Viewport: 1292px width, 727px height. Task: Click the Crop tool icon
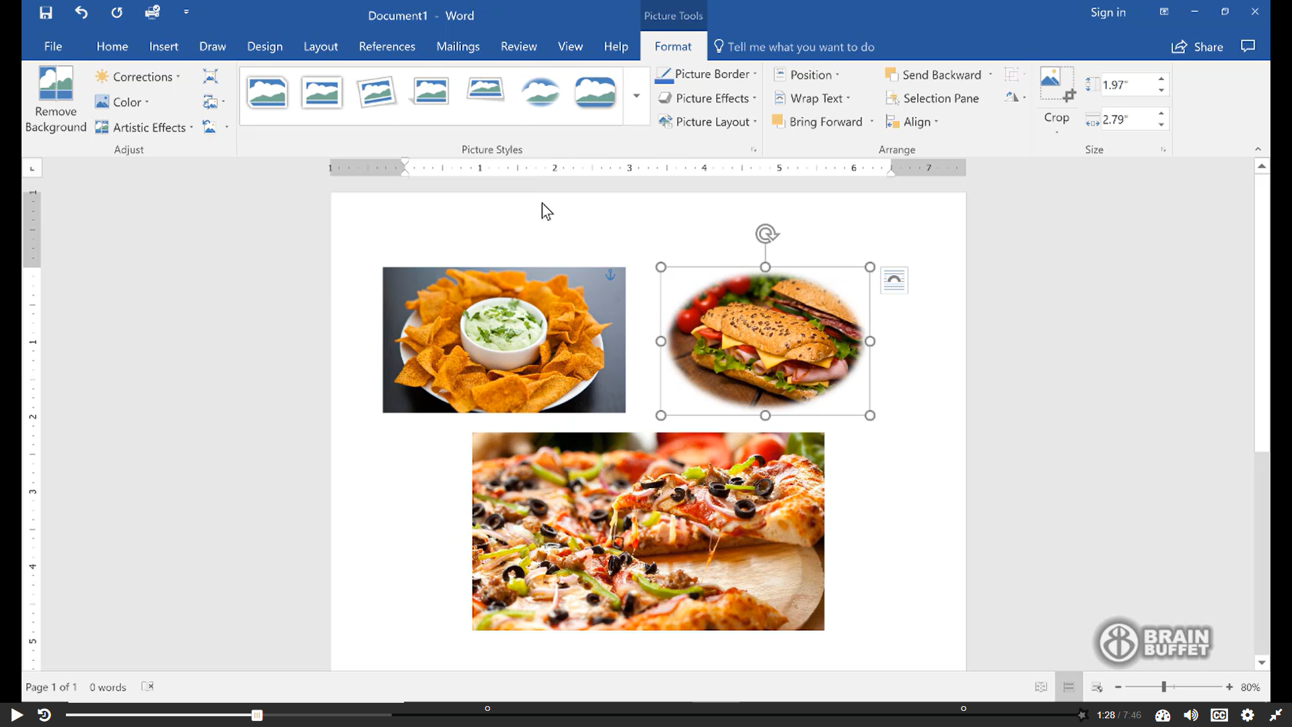pyautogui.click(x=1056, y=83)
